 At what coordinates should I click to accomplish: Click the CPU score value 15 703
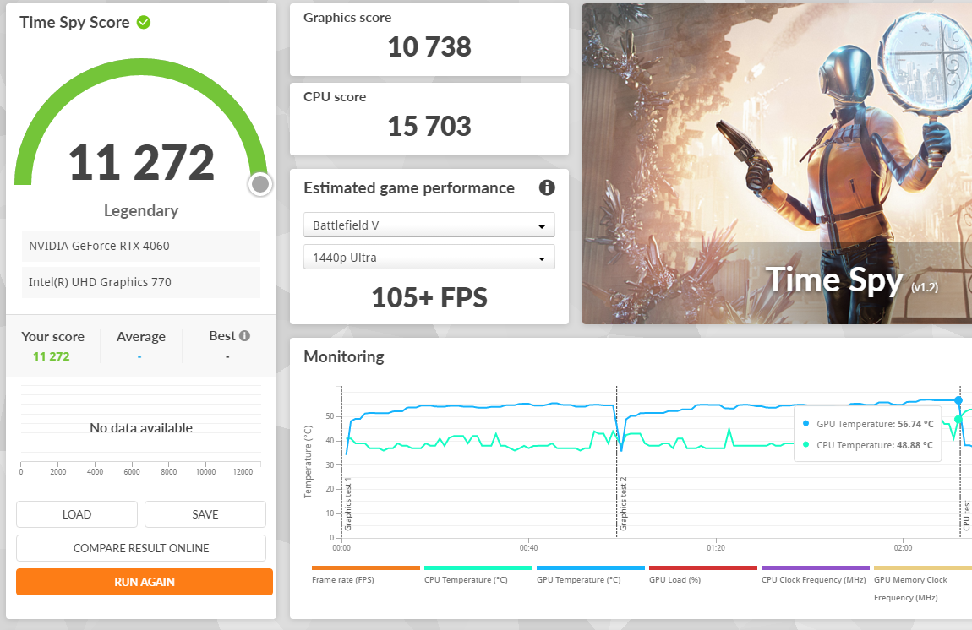429,127
